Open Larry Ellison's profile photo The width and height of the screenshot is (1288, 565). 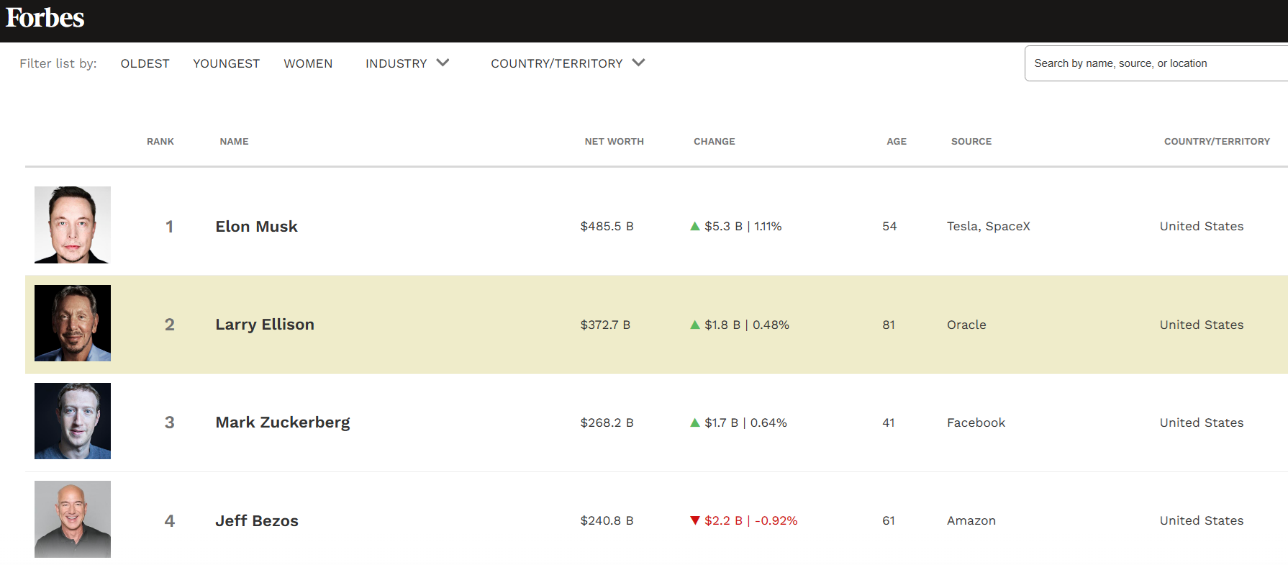(x=73, y=323)
